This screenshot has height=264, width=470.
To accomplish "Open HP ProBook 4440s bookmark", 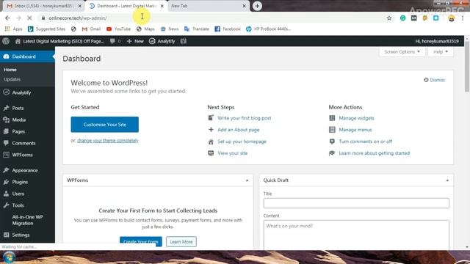I will coord(268,29).
